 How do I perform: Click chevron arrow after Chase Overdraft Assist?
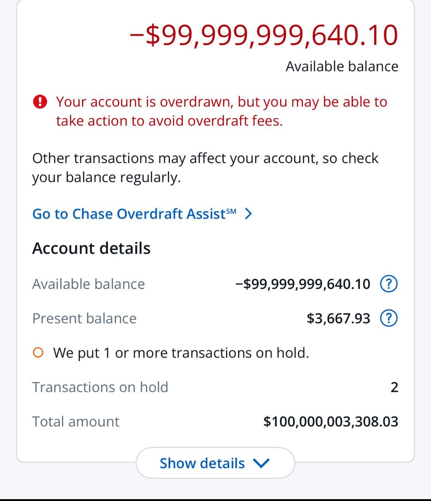249,214
